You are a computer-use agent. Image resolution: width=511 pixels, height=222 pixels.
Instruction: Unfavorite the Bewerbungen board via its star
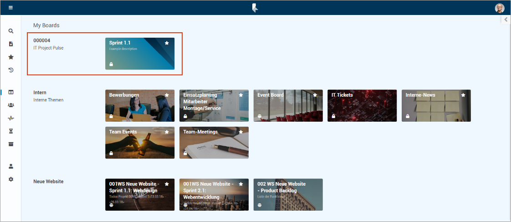pos(167,95)
